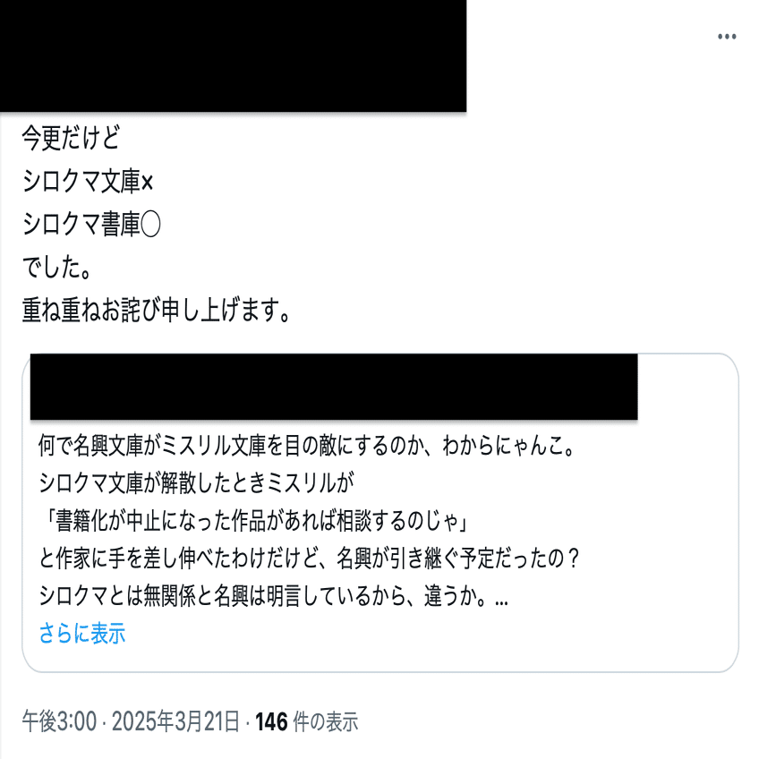The height and width of the screenshot is (759, 759).
Task: Click the date 2025年3月21日
Action: (x=175, y=721)
